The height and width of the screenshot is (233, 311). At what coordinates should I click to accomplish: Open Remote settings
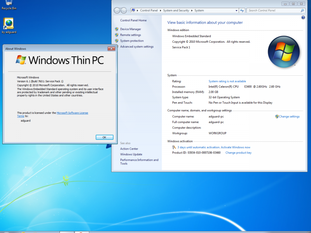pyautogui.click(x=131, y=35)
